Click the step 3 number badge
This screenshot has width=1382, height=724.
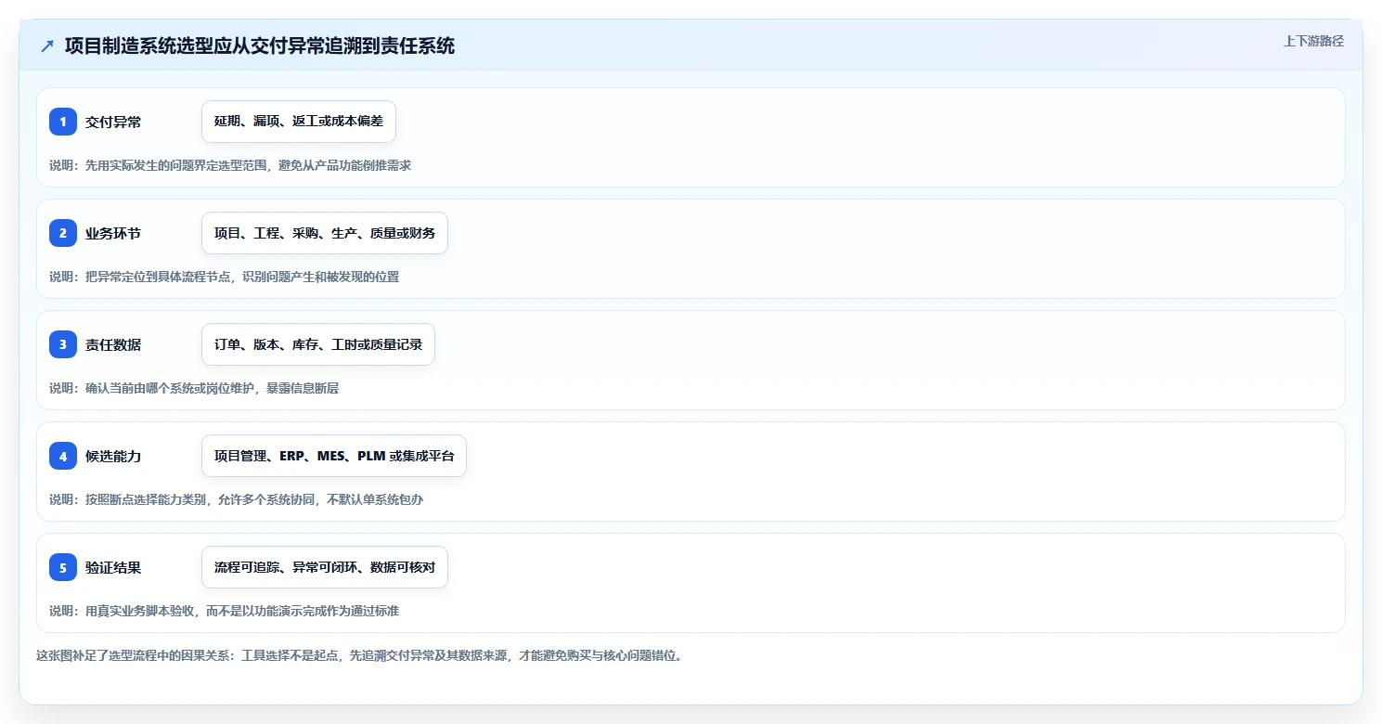point(63,344)
